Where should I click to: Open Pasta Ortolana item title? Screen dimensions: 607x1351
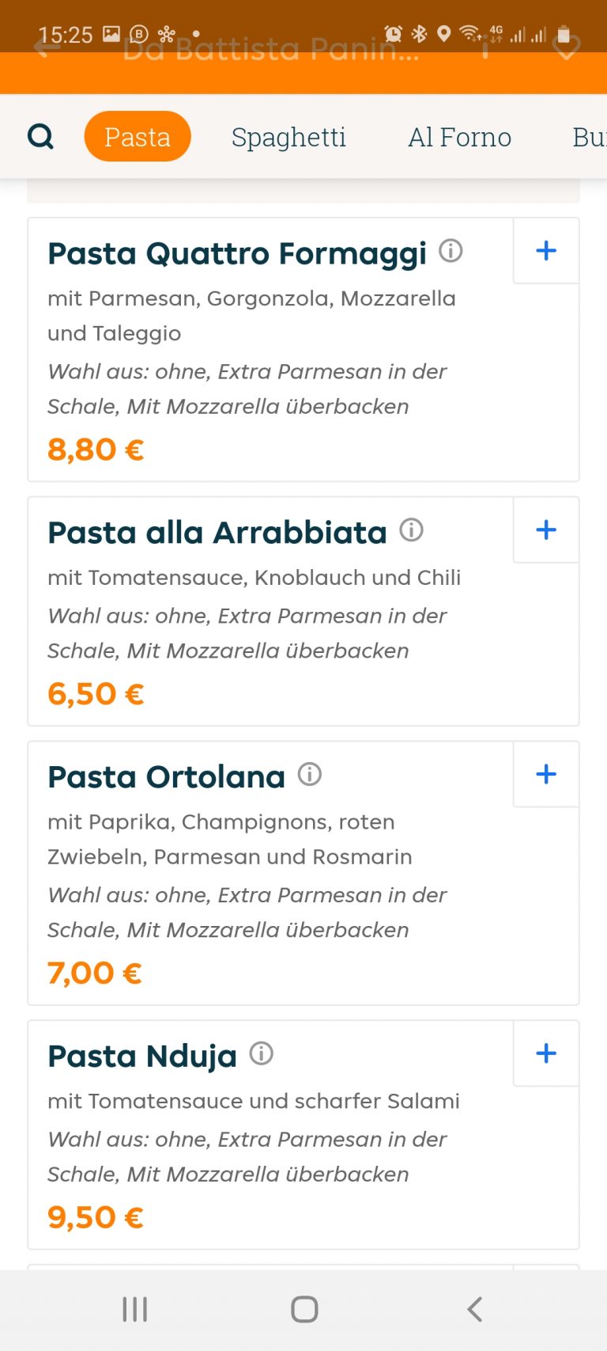166,777
